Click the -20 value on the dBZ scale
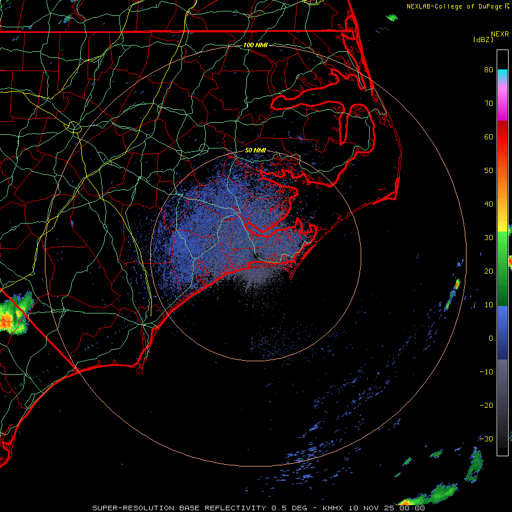This screenshot has height=512, width=512. [486, 405]
